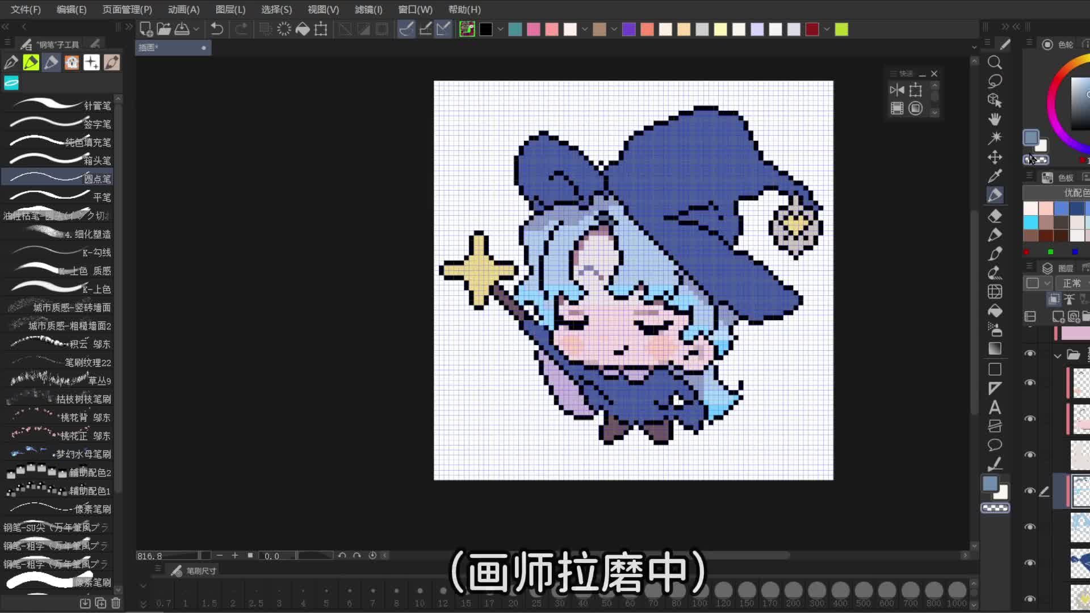Click the Transform icon in command bar
This screenshot has height=613, width=1090.
(x=321, y=29)
